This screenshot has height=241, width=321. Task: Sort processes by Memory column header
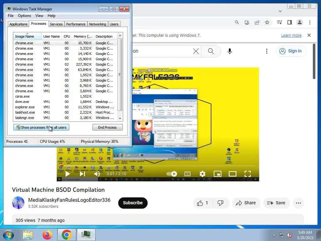coord(83,36)
